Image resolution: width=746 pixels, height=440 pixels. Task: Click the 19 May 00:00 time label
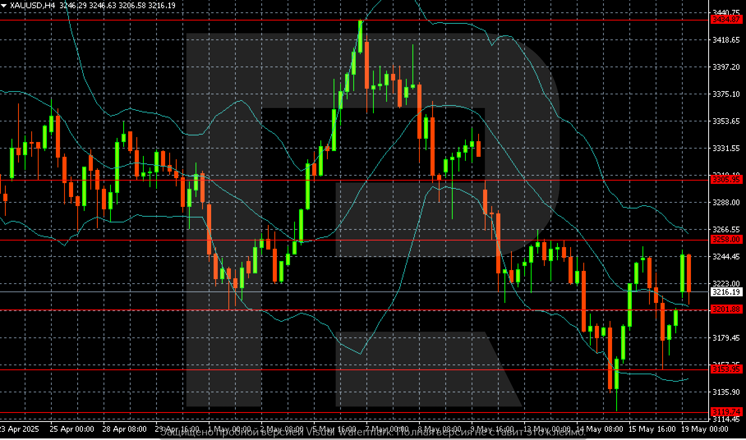coord(705,429)
